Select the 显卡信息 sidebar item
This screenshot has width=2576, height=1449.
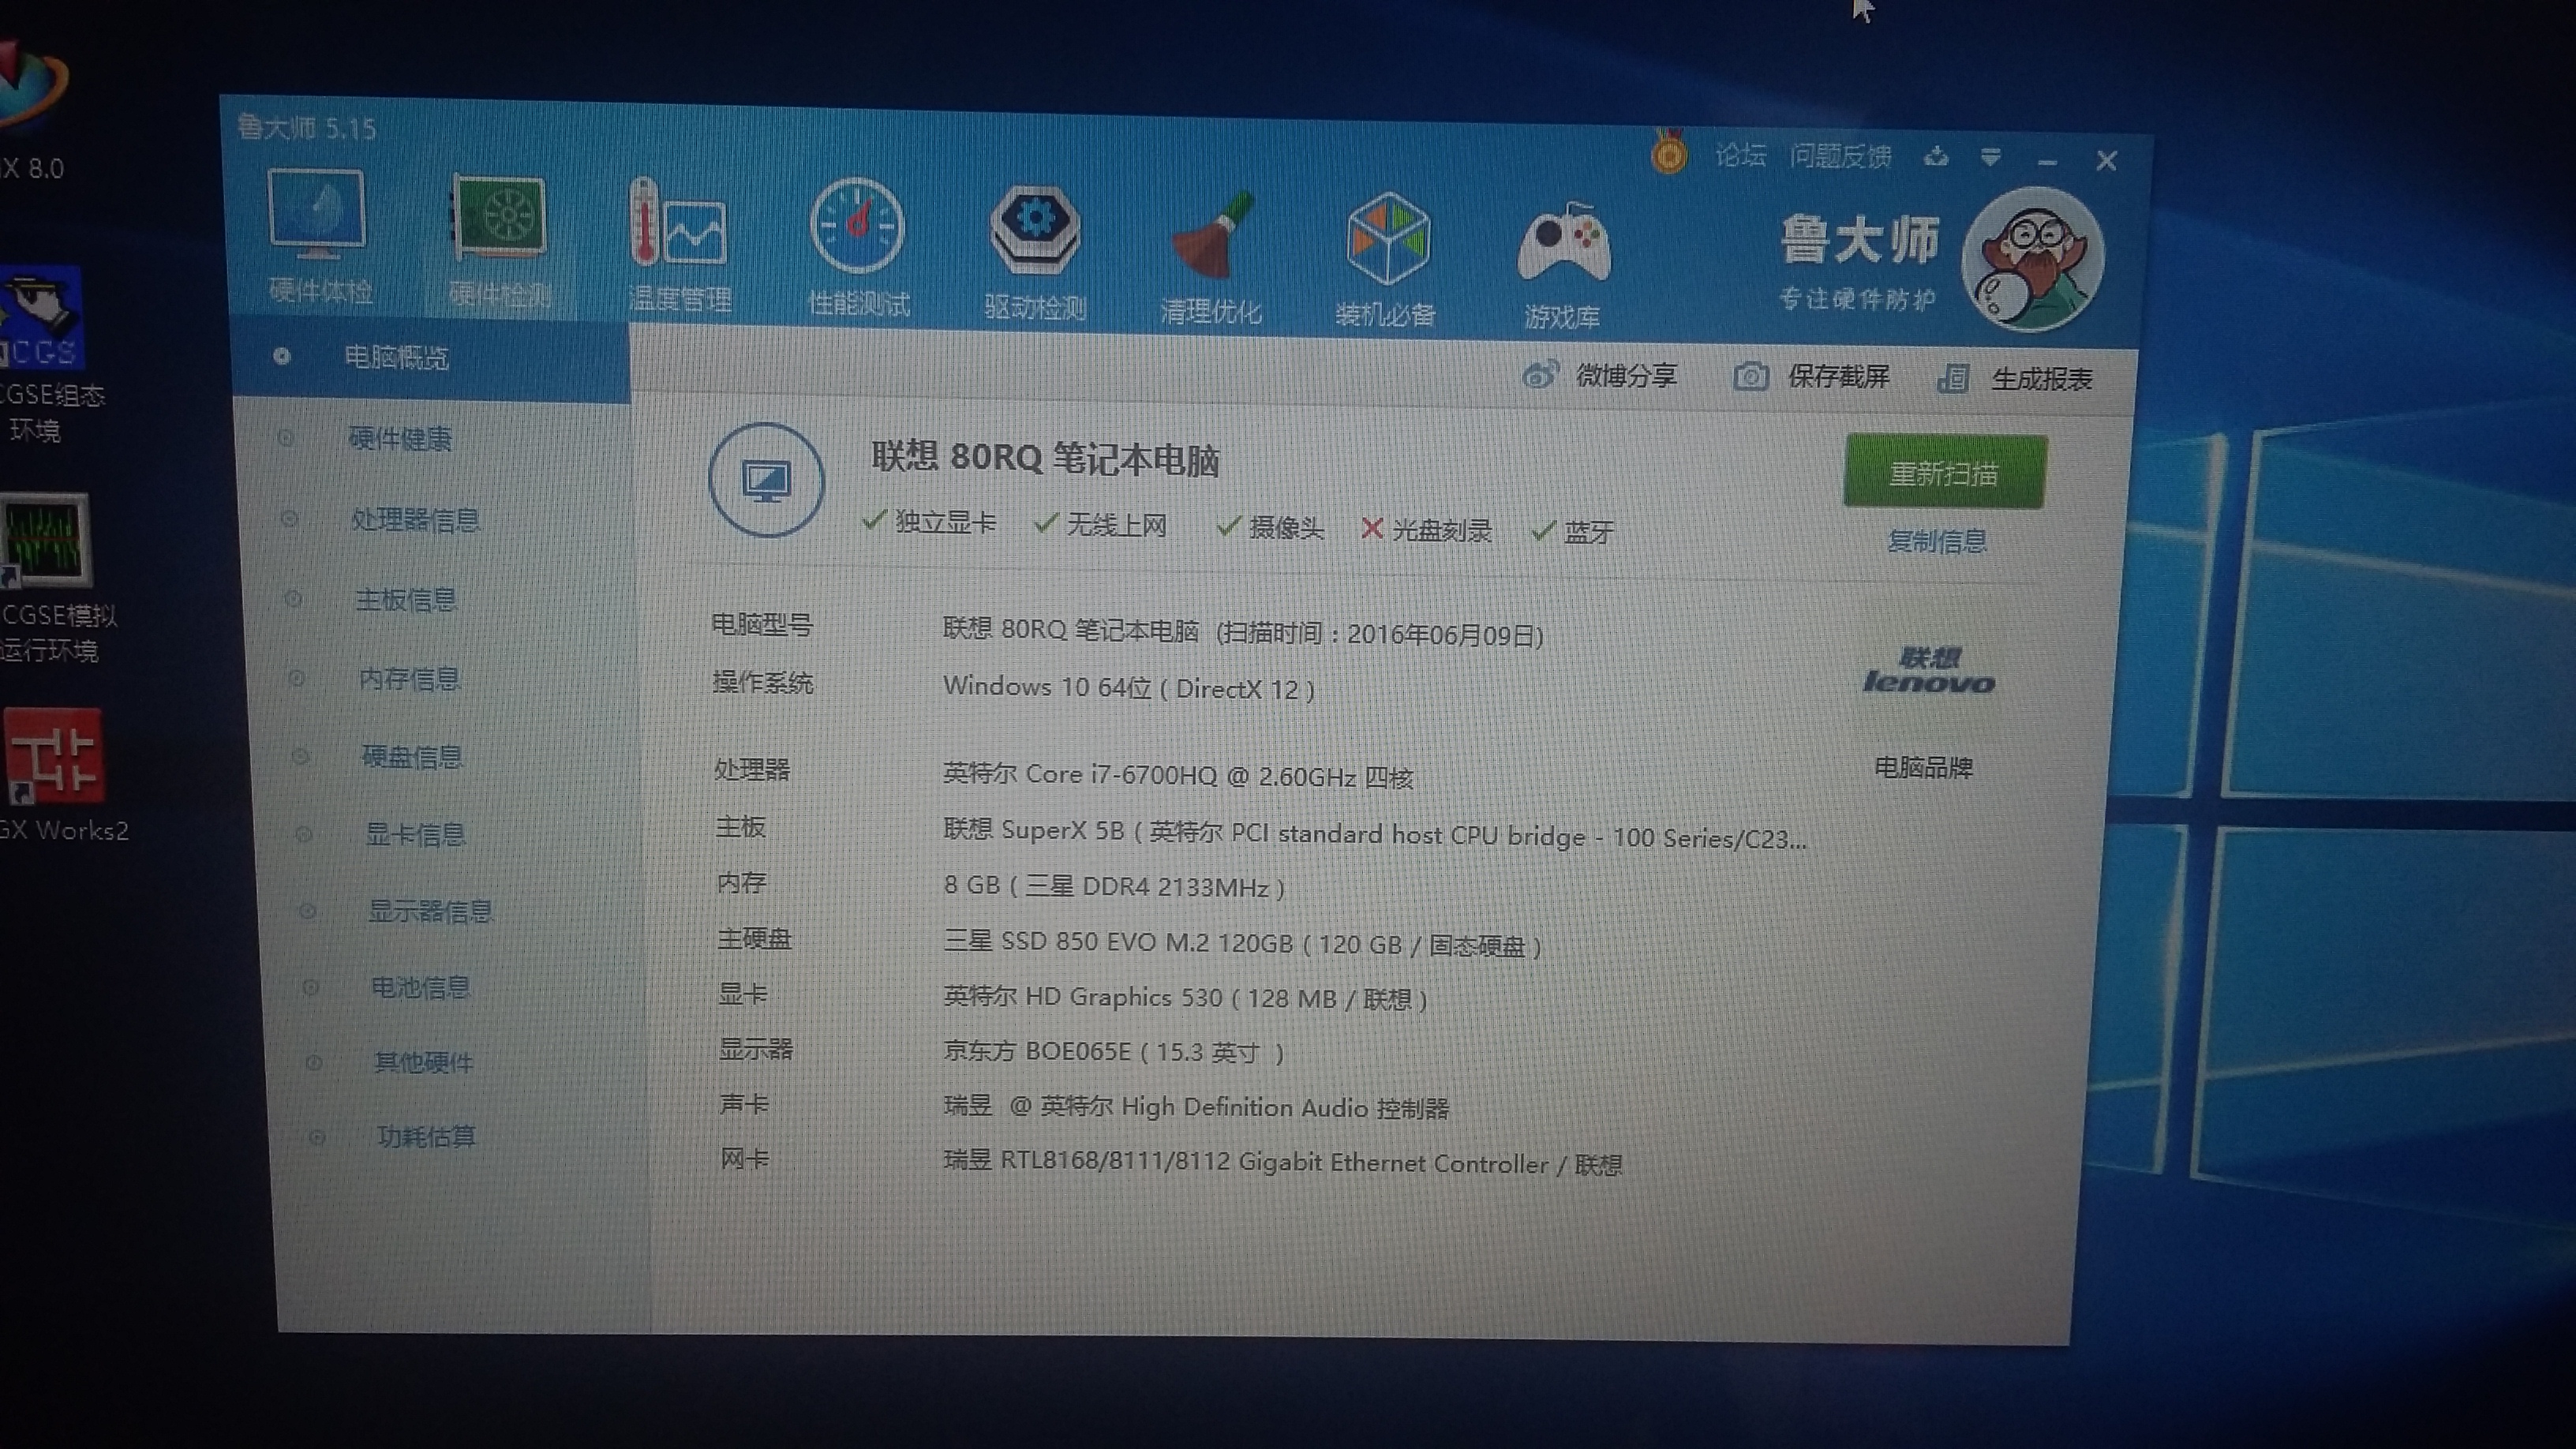[415, 834]
